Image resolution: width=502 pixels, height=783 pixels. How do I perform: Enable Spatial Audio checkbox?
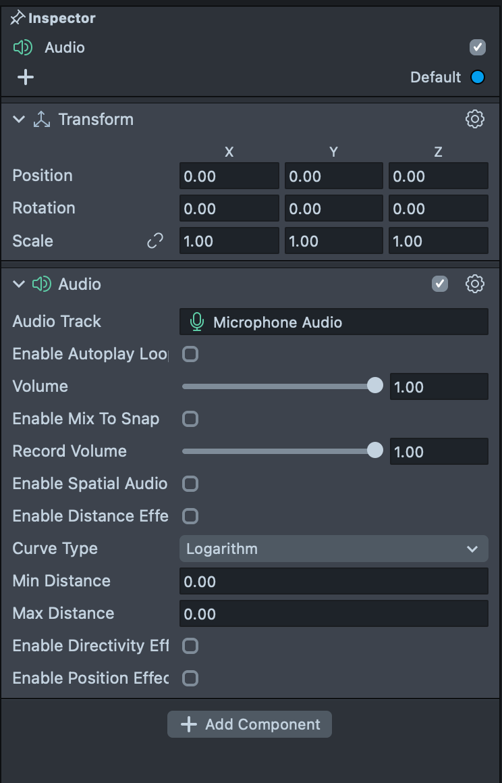tap(191, 484)
